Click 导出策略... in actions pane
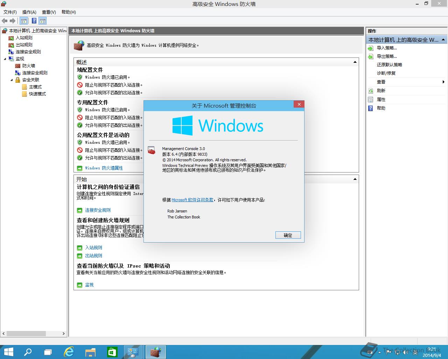Screen dimensions: 448x359 point(387,56)
